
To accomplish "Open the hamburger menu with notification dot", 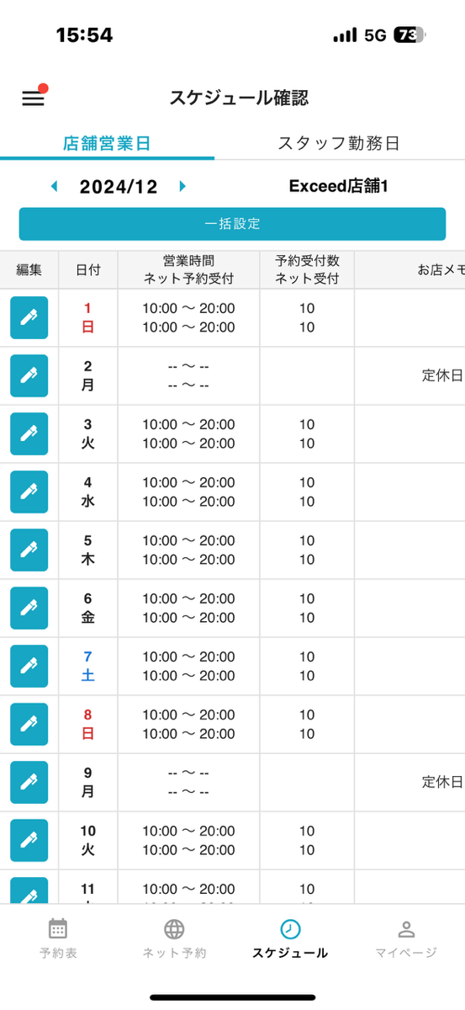I will click(34, 97).
